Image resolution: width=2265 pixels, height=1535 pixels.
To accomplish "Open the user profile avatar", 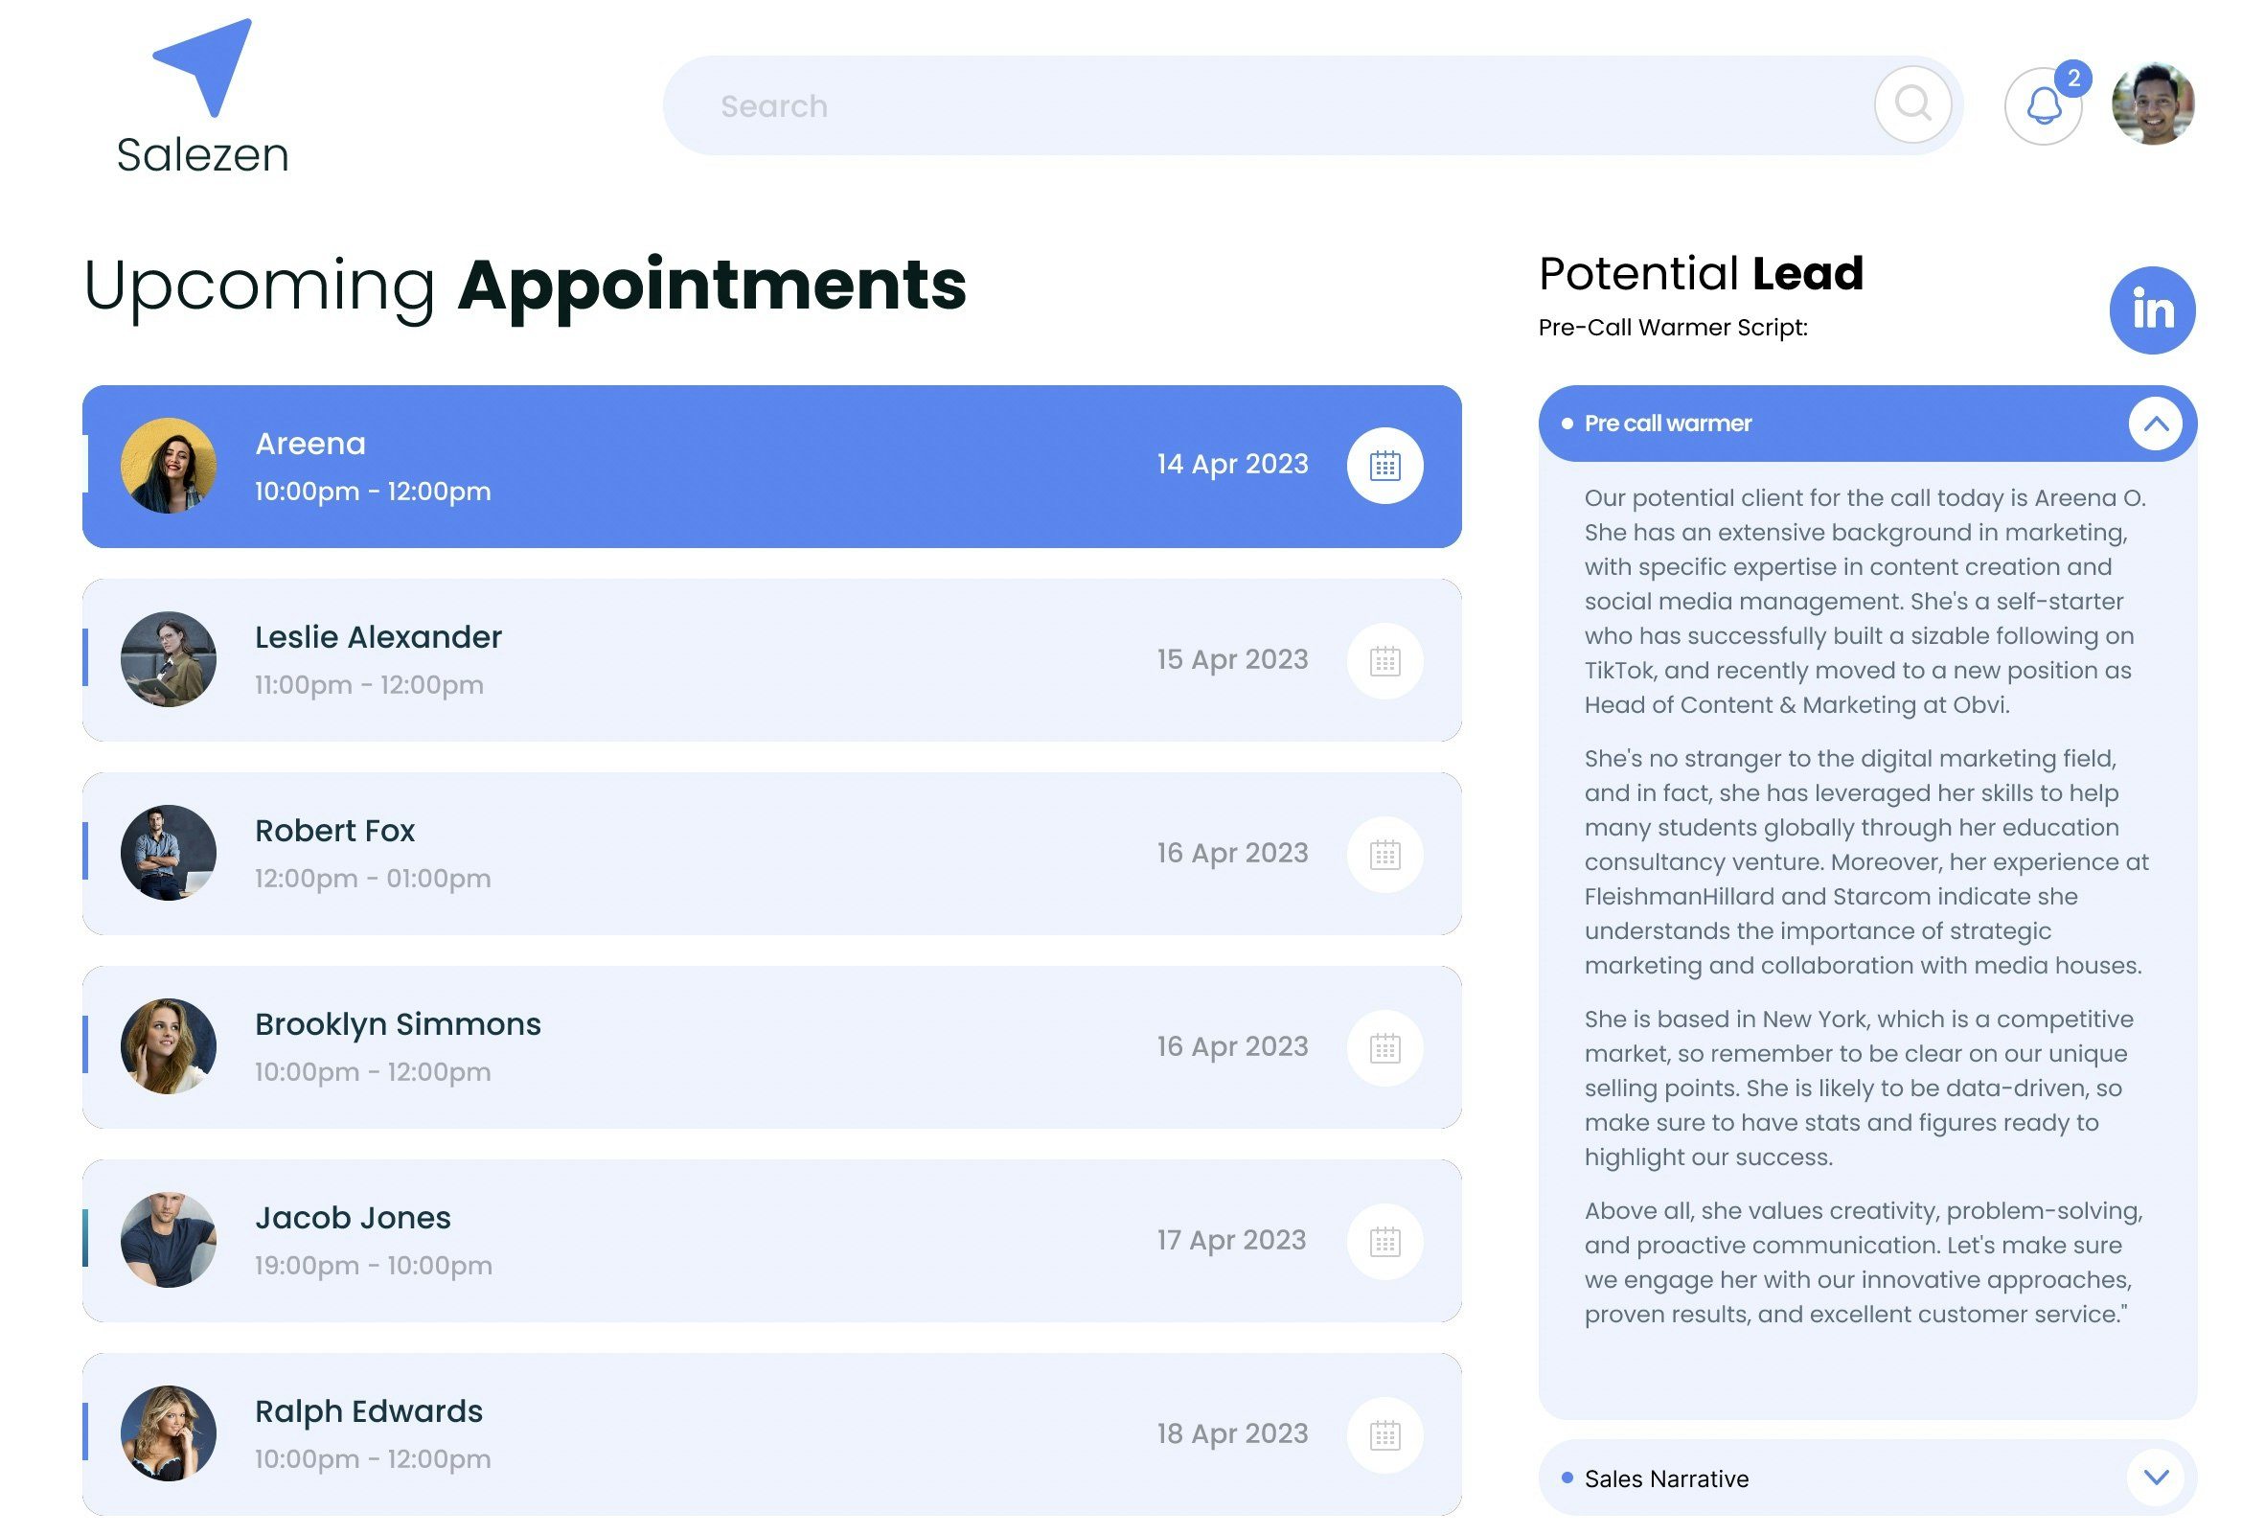I will point(2152,104).
